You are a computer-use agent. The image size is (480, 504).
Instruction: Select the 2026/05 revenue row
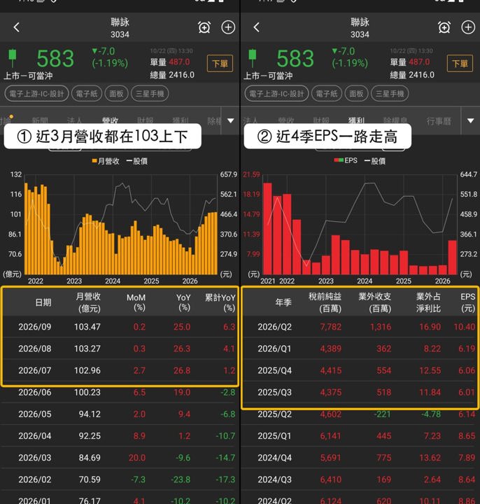pyautogui.click(x=120, y=414)
